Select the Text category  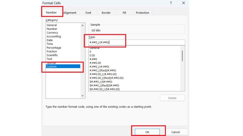63,59
